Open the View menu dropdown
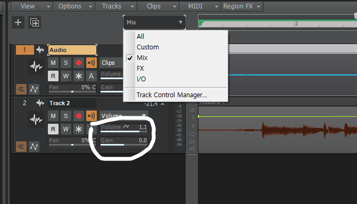The height and width of the screenshot is (204, 357). (x=32, y=6)
